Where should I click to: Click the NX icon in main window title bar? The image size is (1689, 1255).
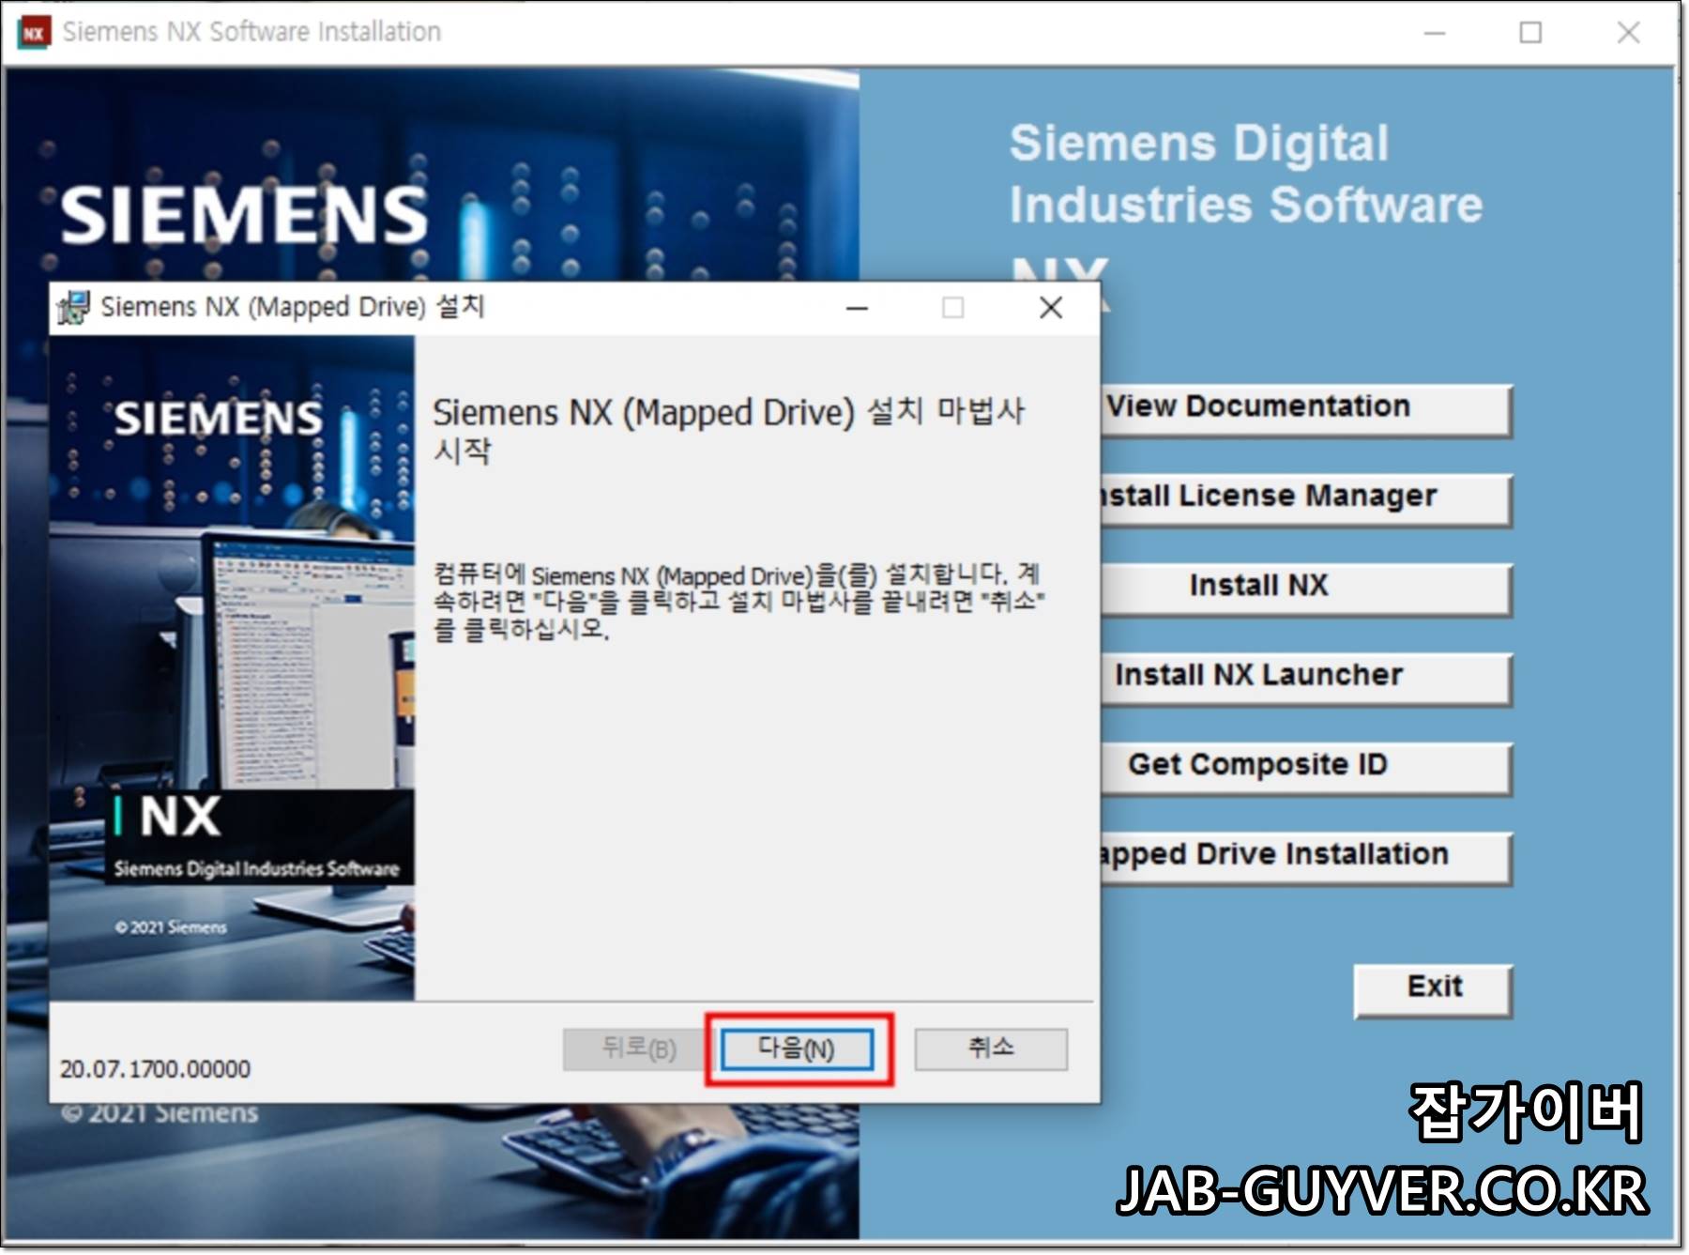34,33
